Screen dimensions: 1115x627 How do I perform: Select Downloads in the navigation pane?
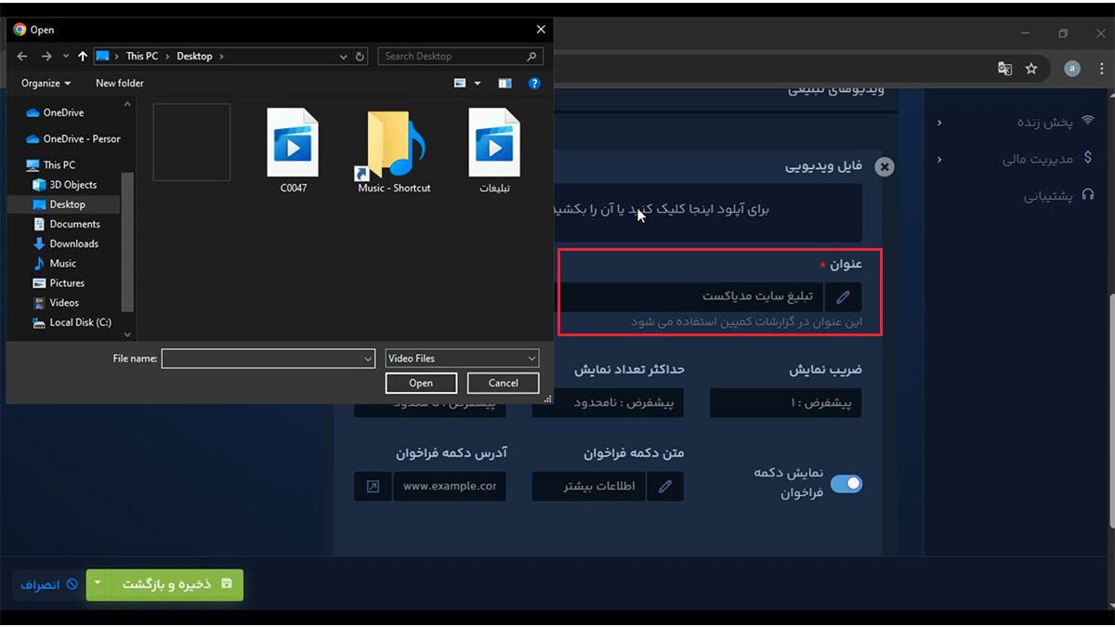coord(73,243)
